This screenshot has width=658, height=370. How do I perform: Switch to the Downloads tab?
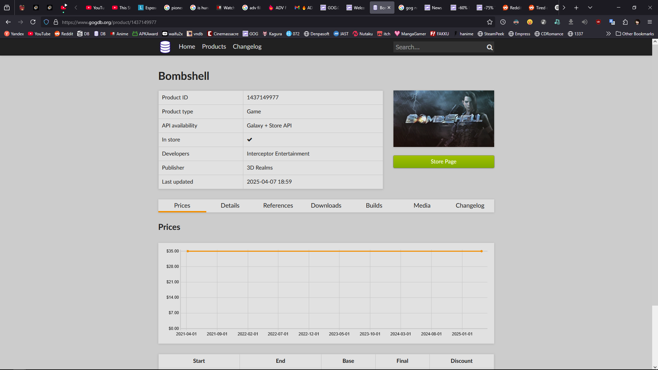tap(326, 206)
